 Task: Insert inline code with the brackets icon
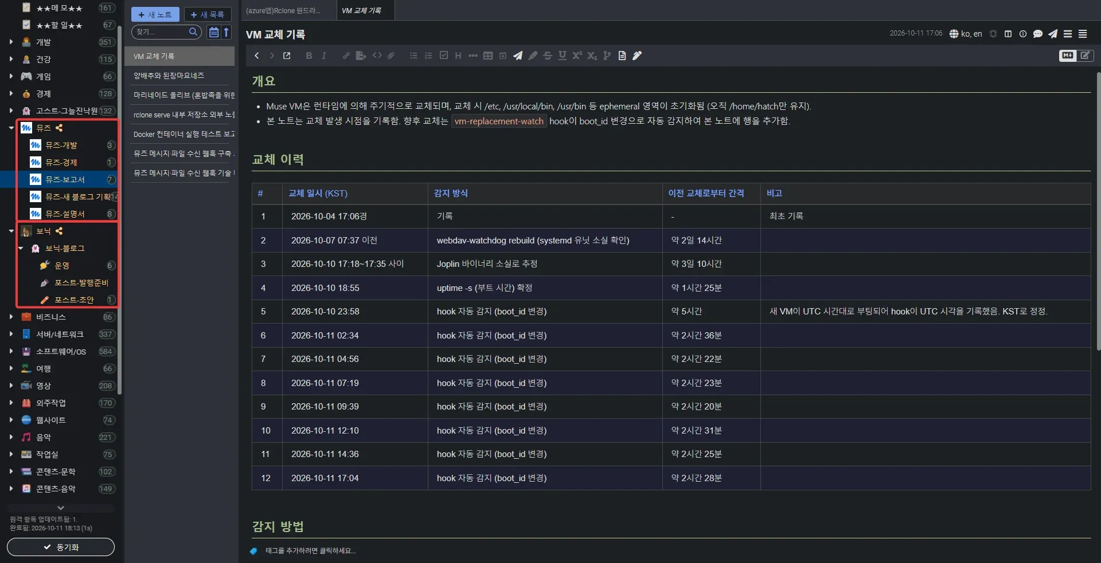tap(377, 56)
